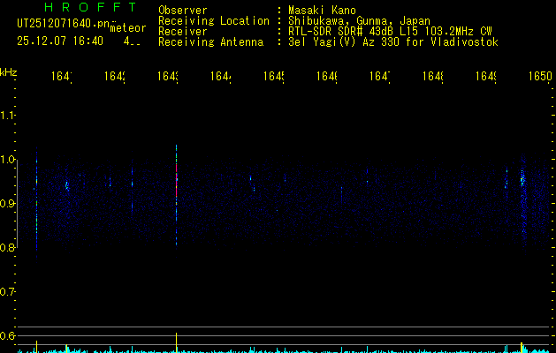Click the Receiving Antenna field label
The height and width of the screenshot is (353, 556).
210,41
